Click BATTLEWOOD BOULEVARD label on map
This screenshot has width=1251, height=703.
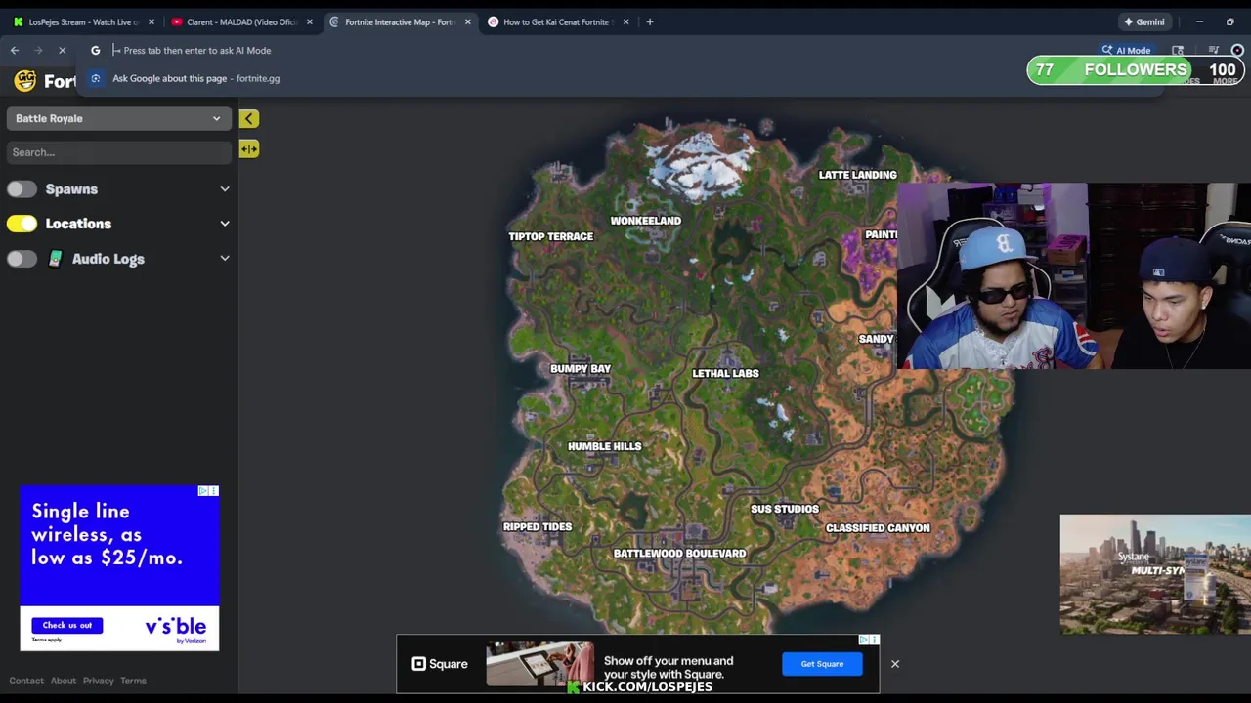click(679, 554)
